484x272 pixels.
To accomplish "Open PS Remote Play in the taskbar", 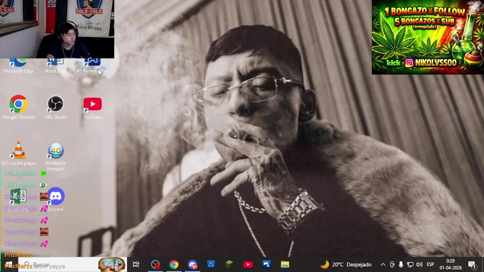I will [211, 264].
